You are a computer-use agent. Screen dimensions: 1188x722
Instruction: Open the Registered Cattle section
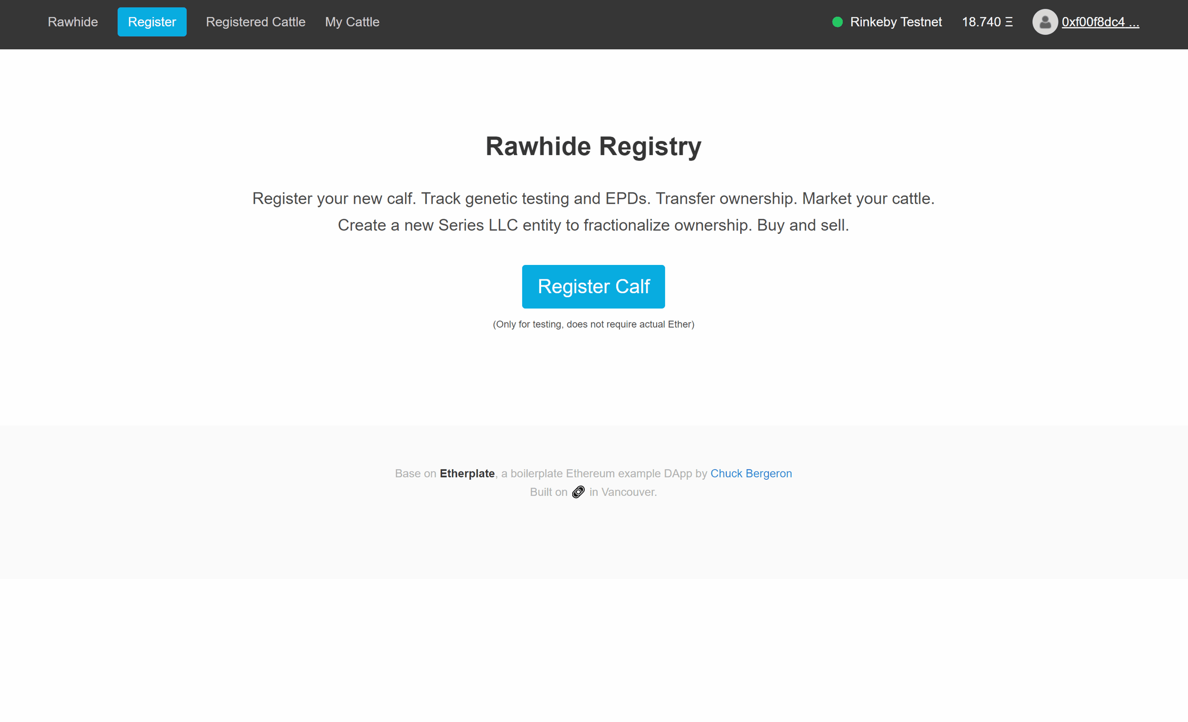click(x=255, y=22)
